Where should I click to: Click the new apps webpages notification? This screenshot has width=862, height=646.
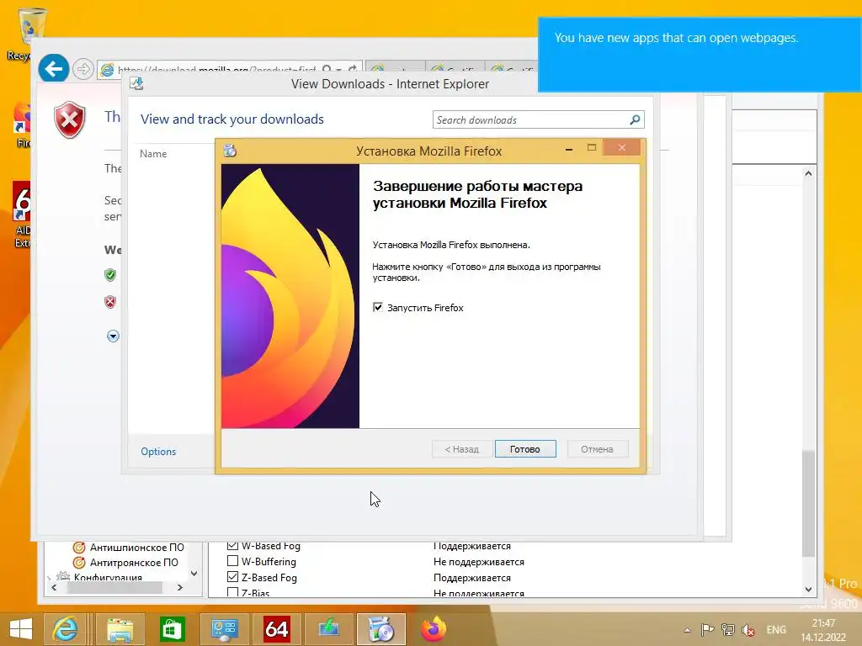coord(700,55)
